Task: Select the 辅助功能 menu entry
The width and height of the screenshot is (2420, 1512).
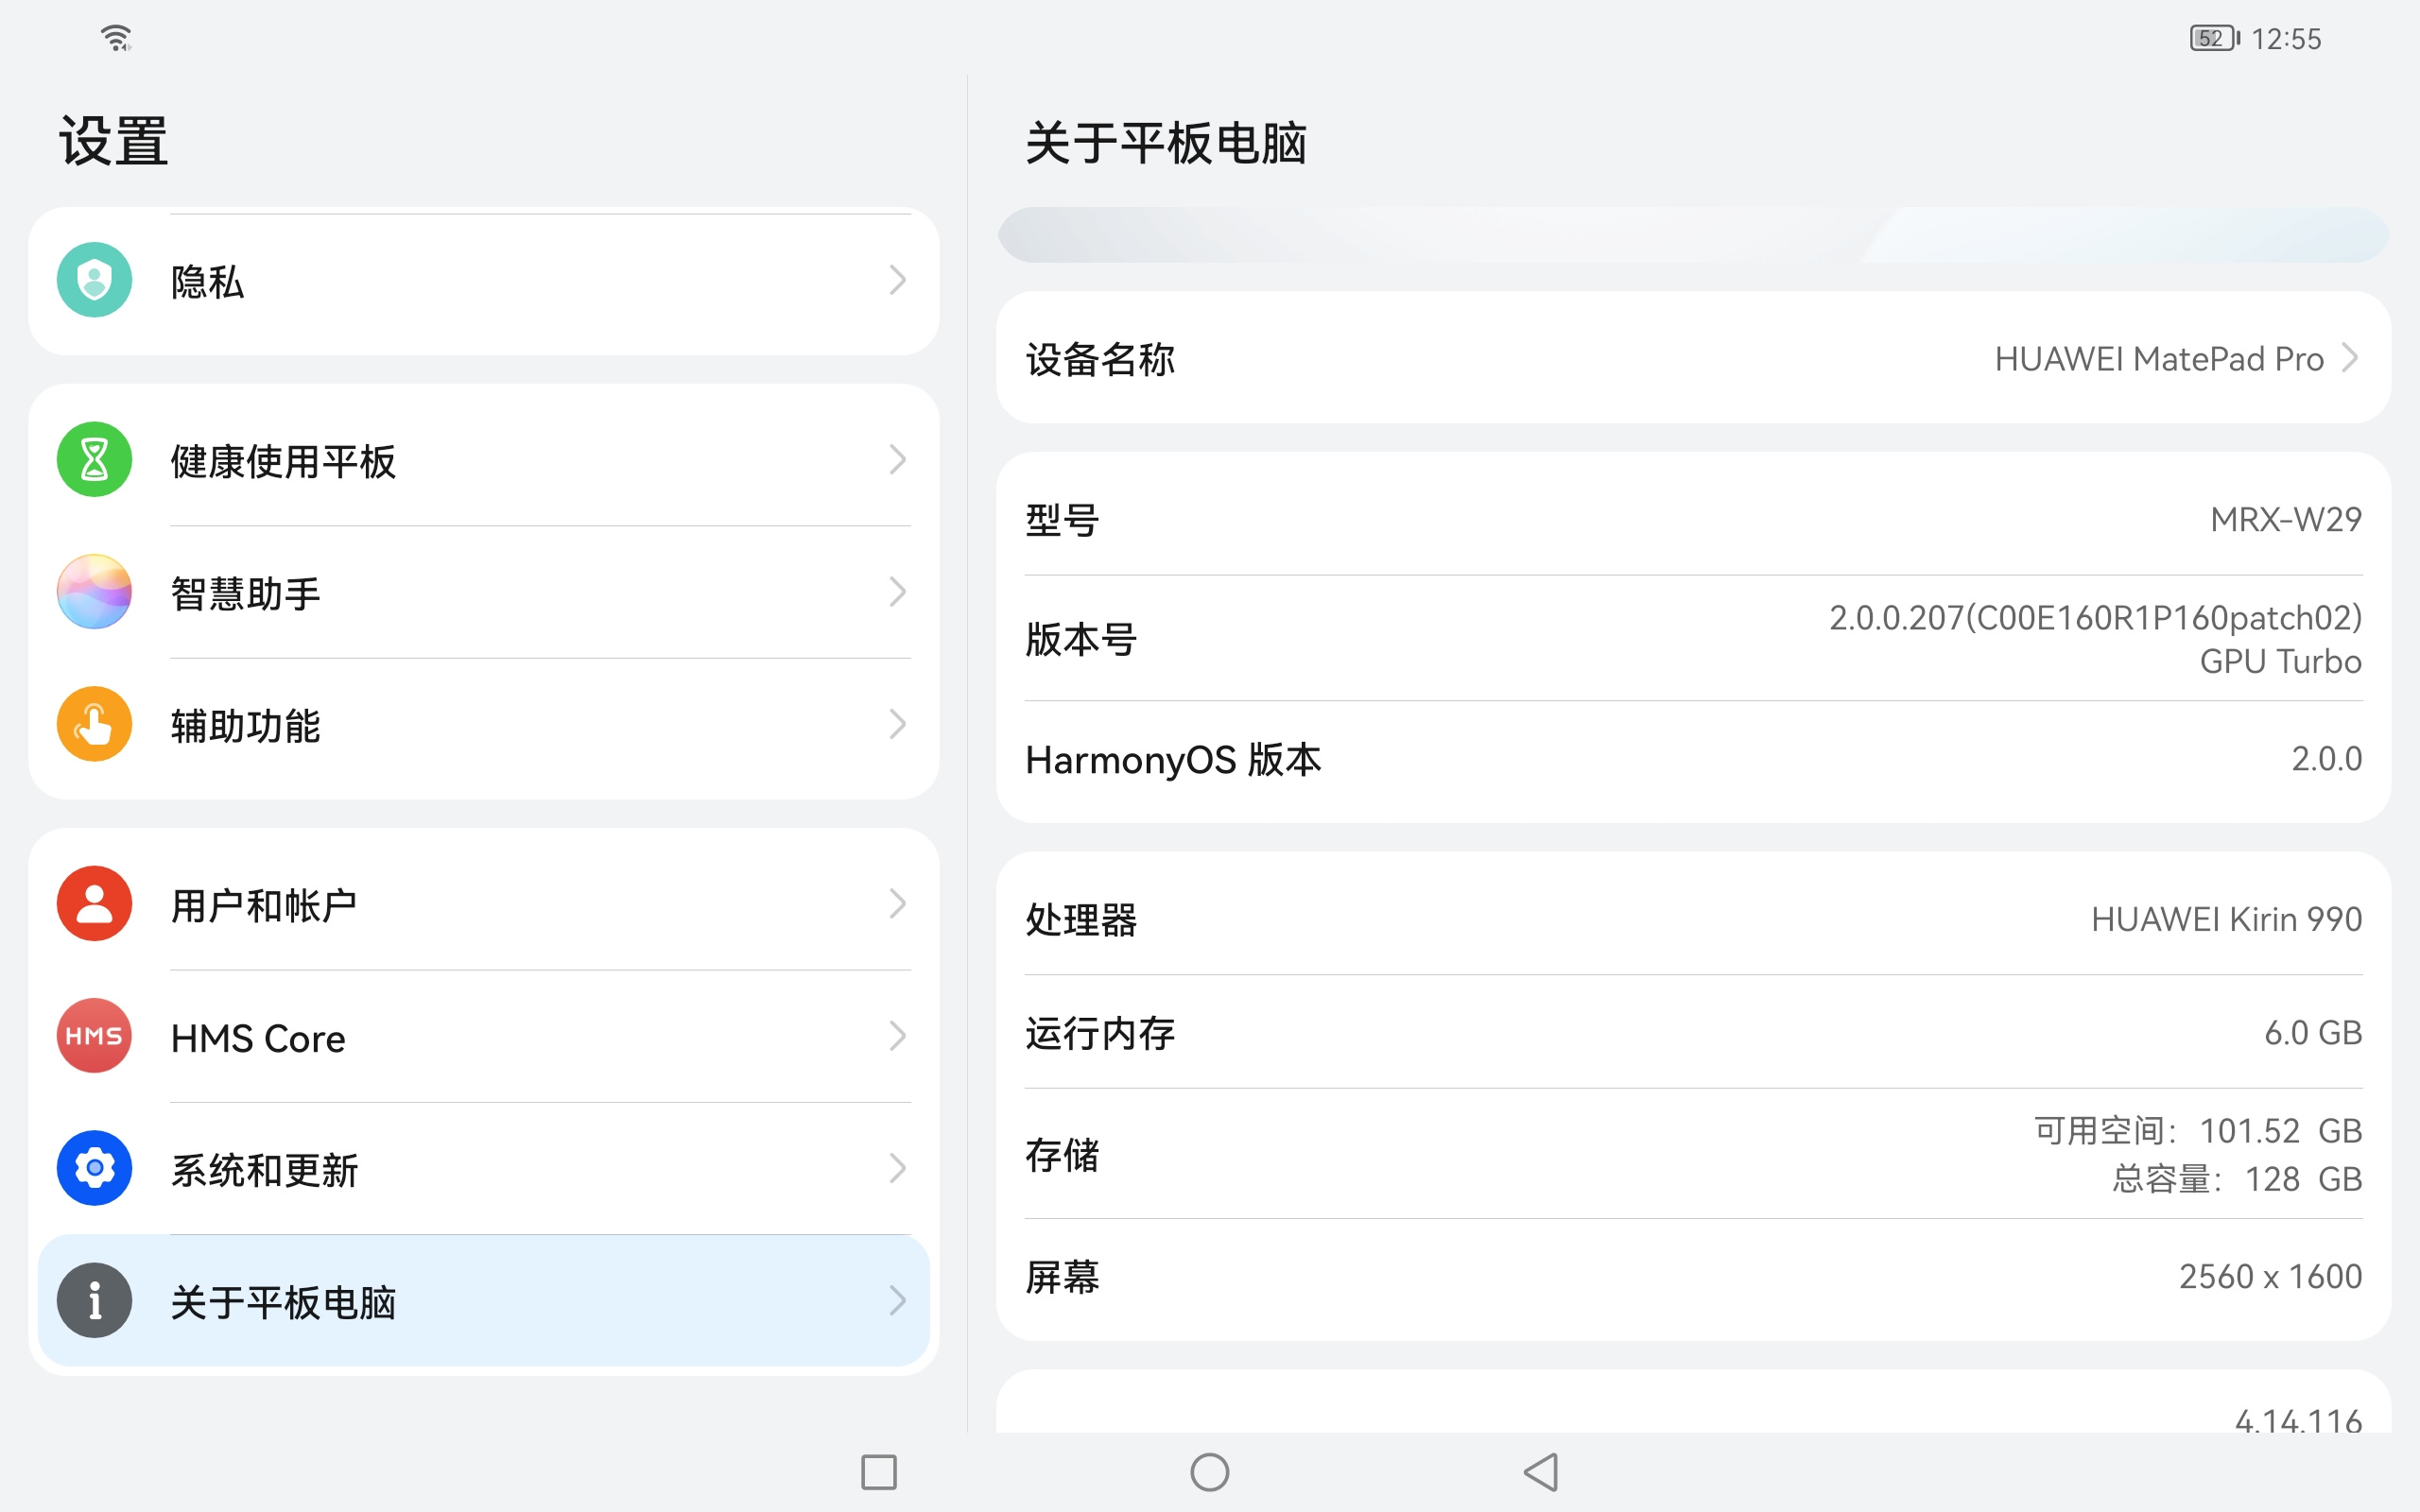Action: [484, 724]
